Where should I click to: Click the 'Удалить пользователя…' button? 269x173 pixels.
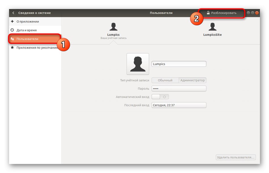pyautogui.click(x=236, y=157)
